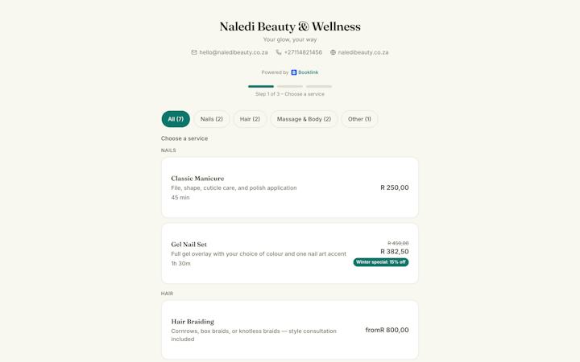Pick the Hair Braiding service card
The width and height of the screenshot is (580, 362).
(290, 330)
